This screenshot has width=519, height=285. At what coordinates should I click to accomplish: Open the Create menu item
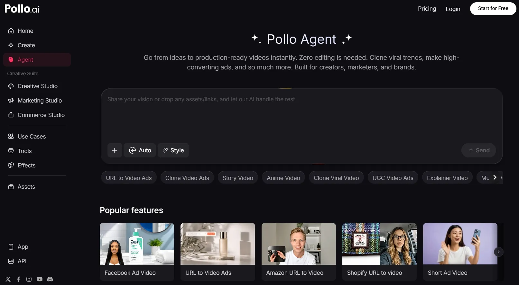(x=37, y=45)
